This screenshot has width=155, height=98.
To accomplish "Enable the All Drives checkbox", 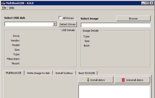I will 60,18.
